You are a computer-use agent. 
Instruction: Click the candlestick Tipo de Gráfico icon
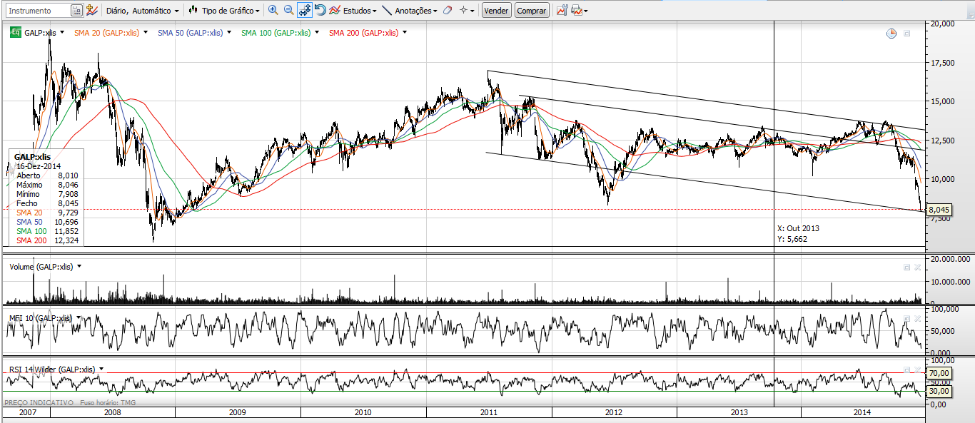(x=193, y=11)
